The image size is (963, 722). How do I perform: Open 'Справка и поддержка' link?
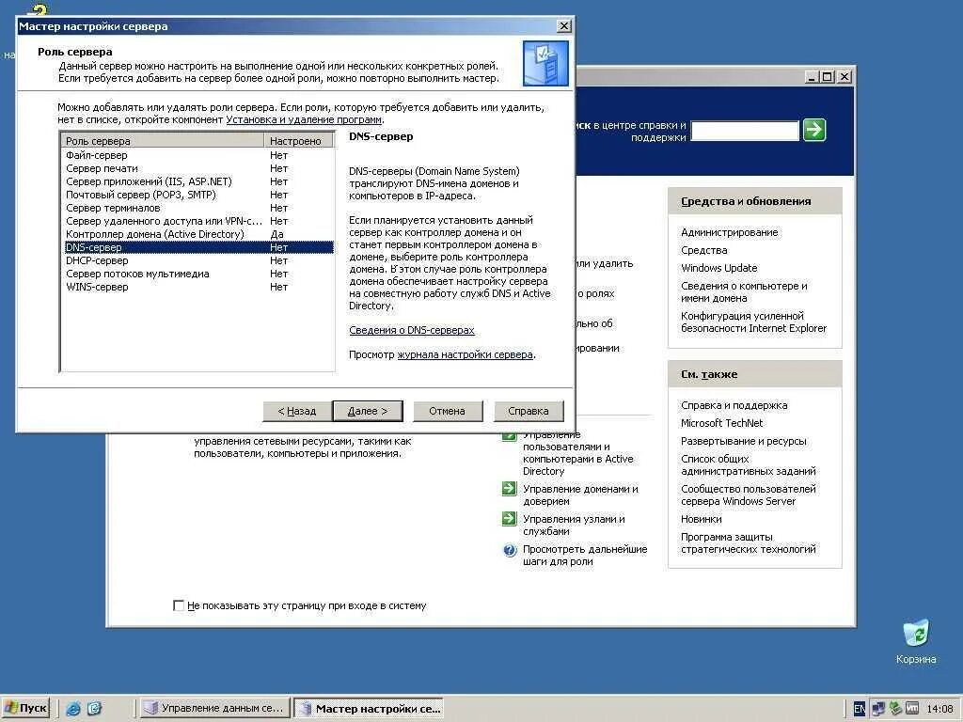click(734, 405)
